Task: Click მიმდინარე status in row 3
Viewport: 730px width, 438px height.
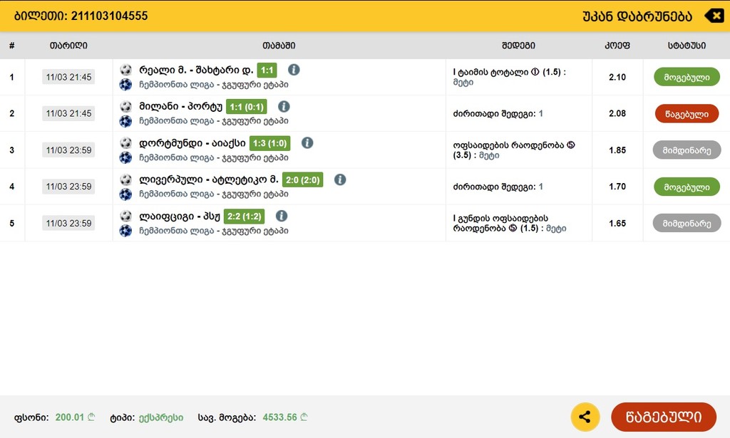Action: [x=687, y=150]
